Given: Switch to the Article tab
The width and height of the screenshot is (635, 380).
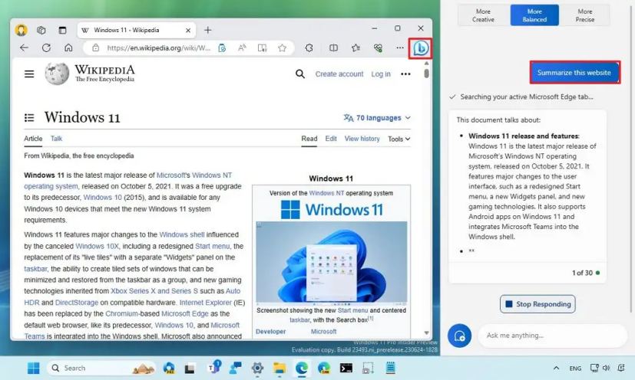Looking at the screenshot, I should click(x=33, y=138).
